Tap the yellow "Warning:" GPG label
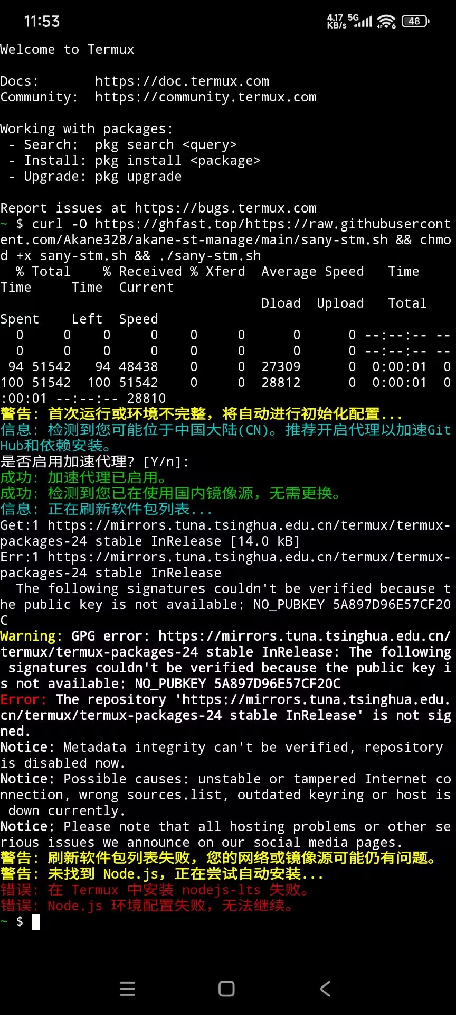This screenshot has width=456, height=1015. [x=31, y=636]
